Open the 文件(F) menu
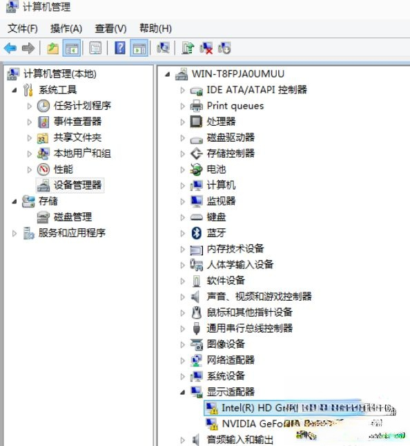 coord(22,28)
